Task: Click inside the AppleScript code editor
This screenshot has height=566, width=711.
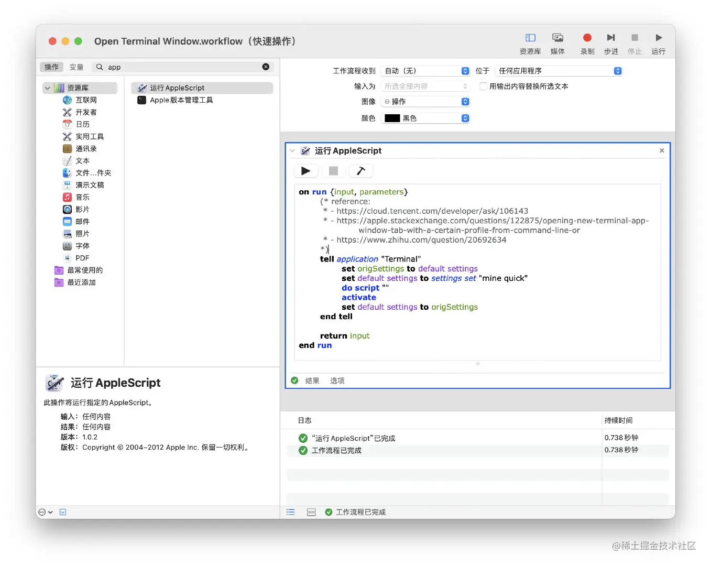Action: (477, 271)
